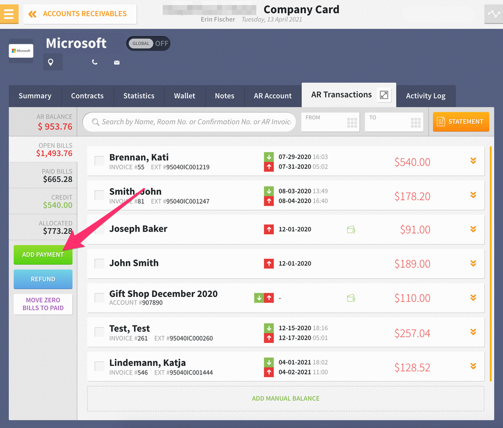This screenshot has height=428, width=503.
Task: Click the STATEMENT button
Action: tap(461, 122)
